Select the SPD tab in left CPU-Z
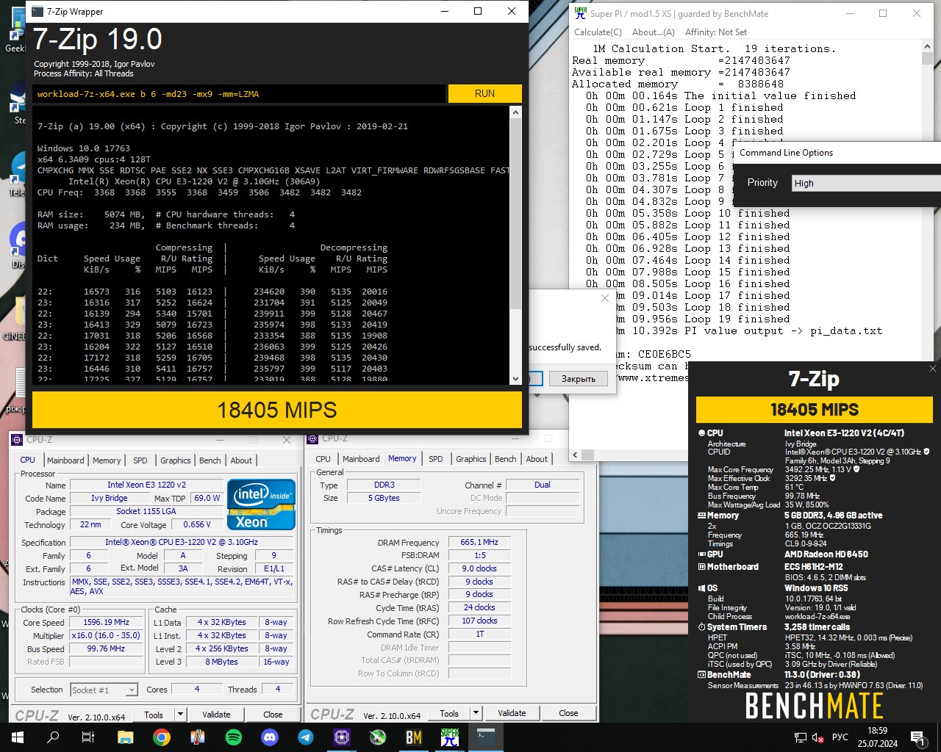Image resolution: width=941 pixels, height=752 pixels. (x=140, y=460)
